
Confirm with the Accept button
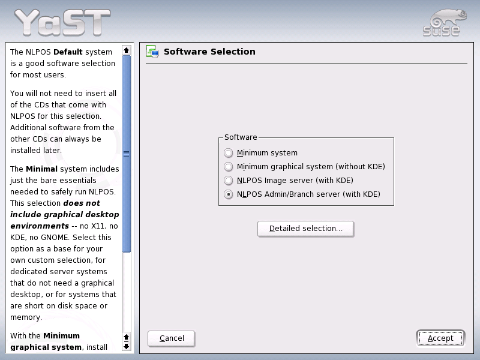click(440, 338)
